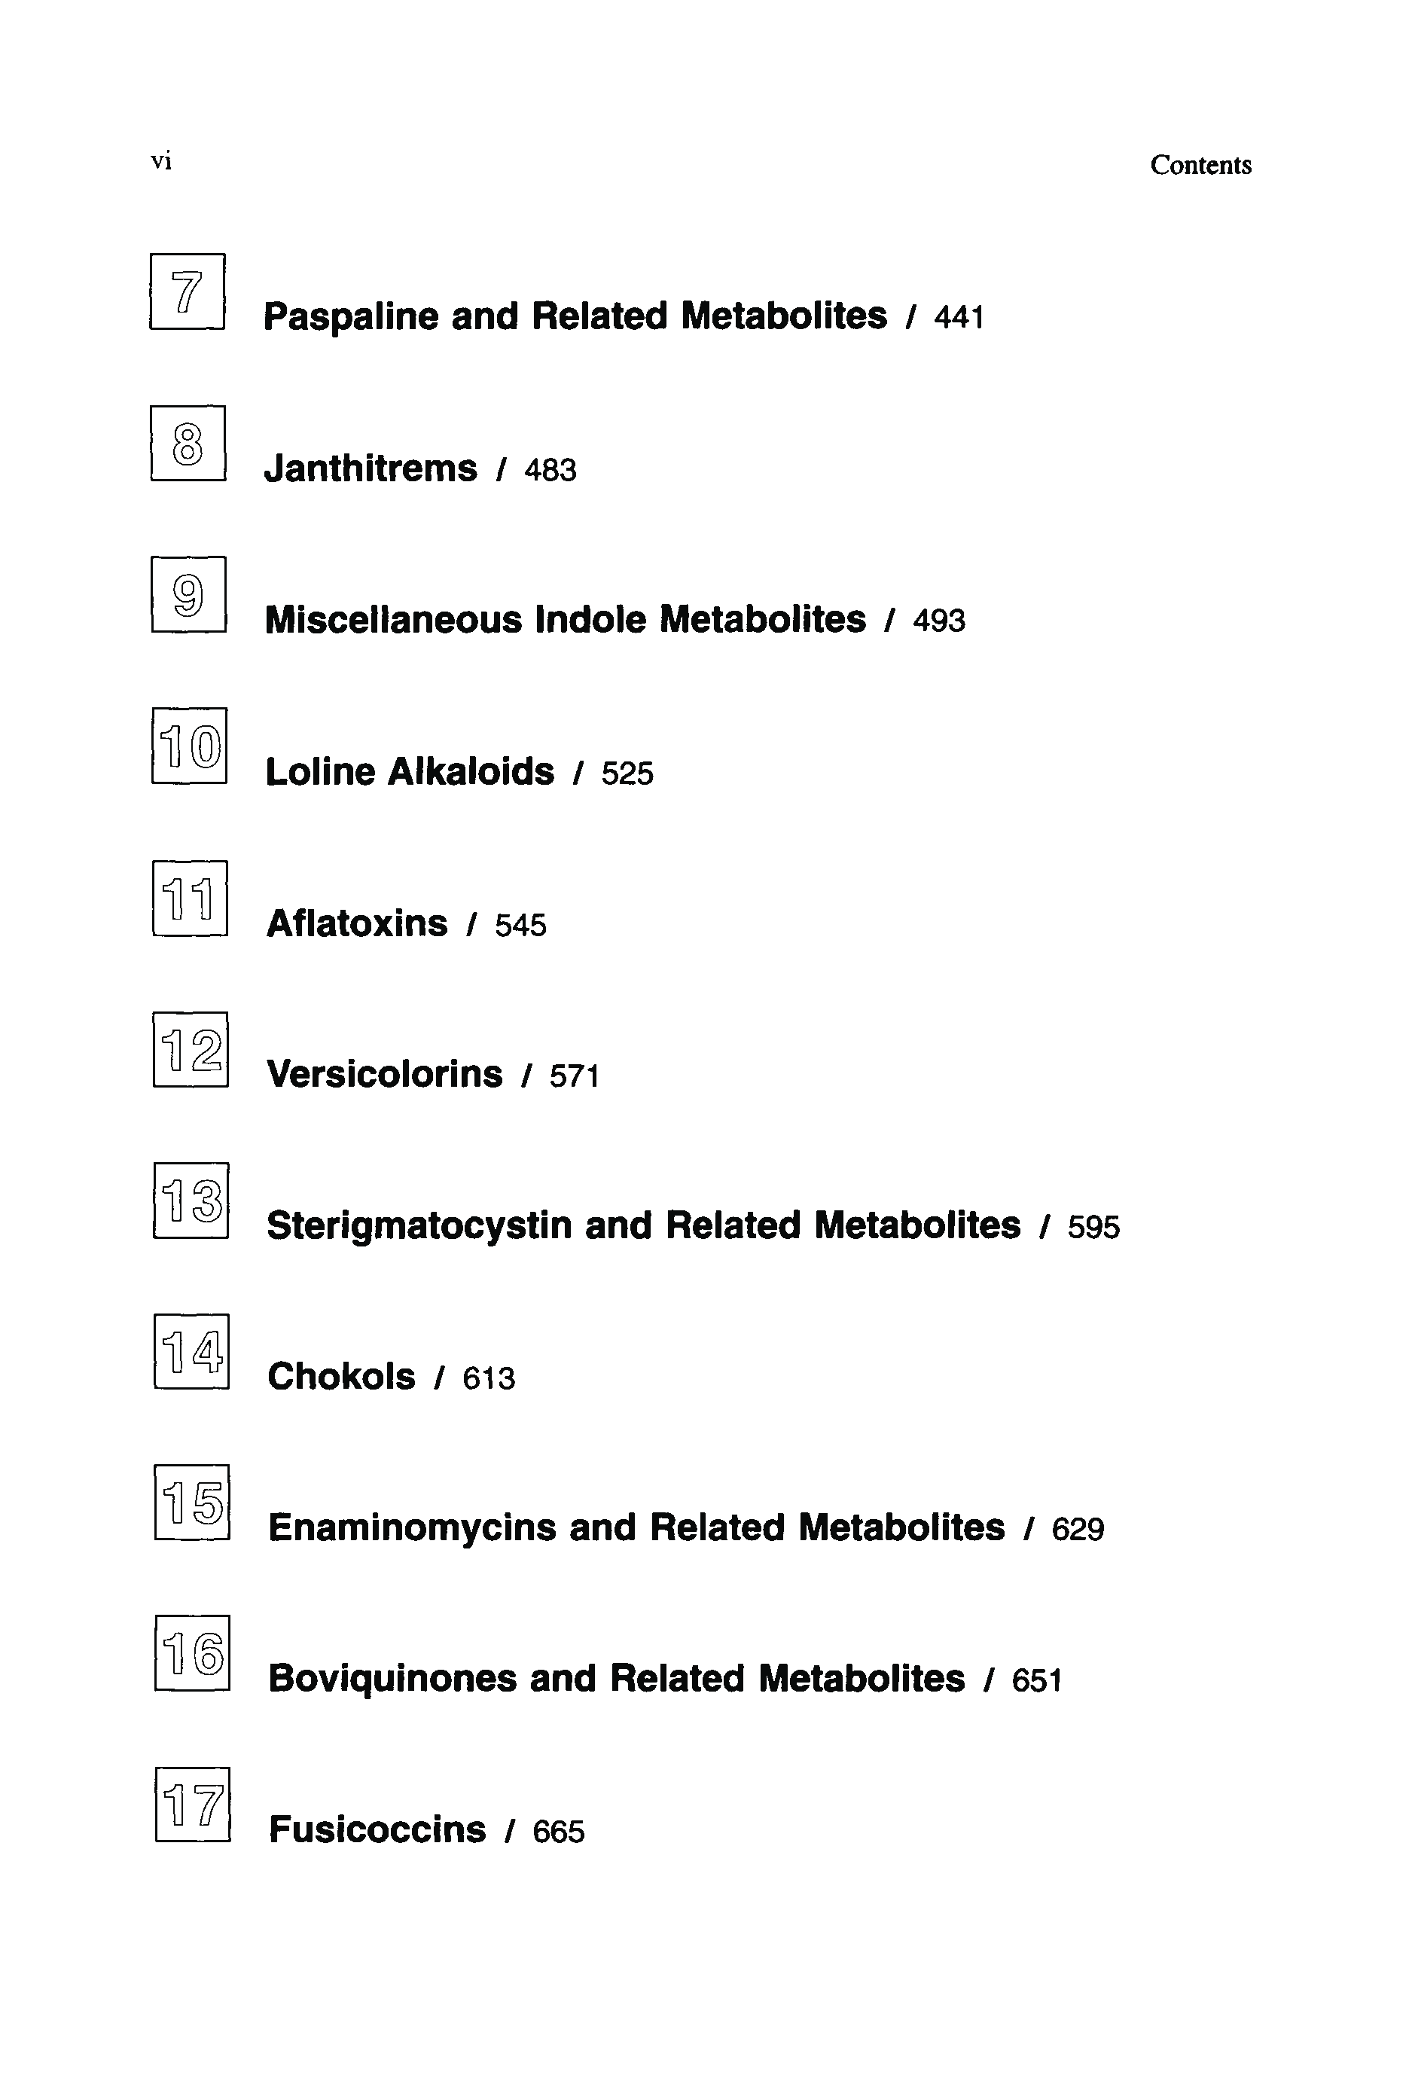Select the boxed chapter 12 icon

(x=191, y=1049)
